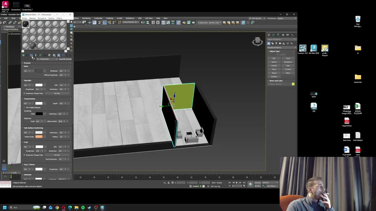This screenshot has height=211, width=376.
Task: Open AutoCAD desktop shortcut
Action: [5, 6]
